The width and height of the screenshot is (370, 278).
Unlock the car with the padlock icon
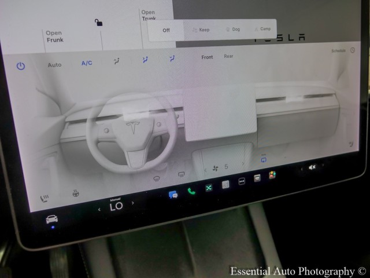click(x=99, y=23)
